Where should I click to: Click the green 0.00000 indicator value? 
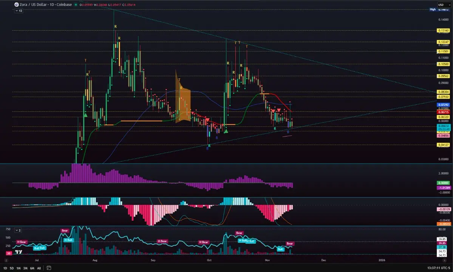(443, 183)
